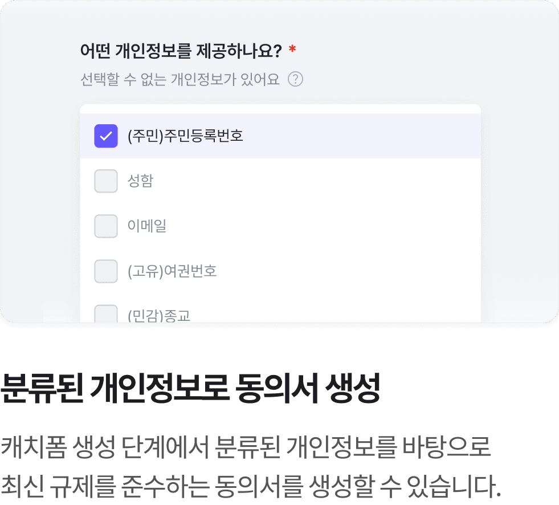This screenshot has width=559, height=505.
Task: Click the white checkmark inside purple box
Action: pyautogui.click(x=106, y=136)
